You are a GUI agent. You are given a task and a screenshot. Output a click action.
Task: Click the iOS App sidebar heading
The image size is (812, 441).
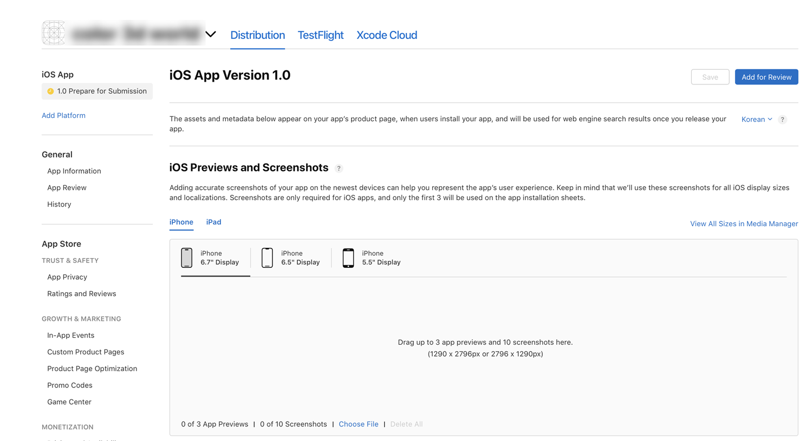click(57, 75)
